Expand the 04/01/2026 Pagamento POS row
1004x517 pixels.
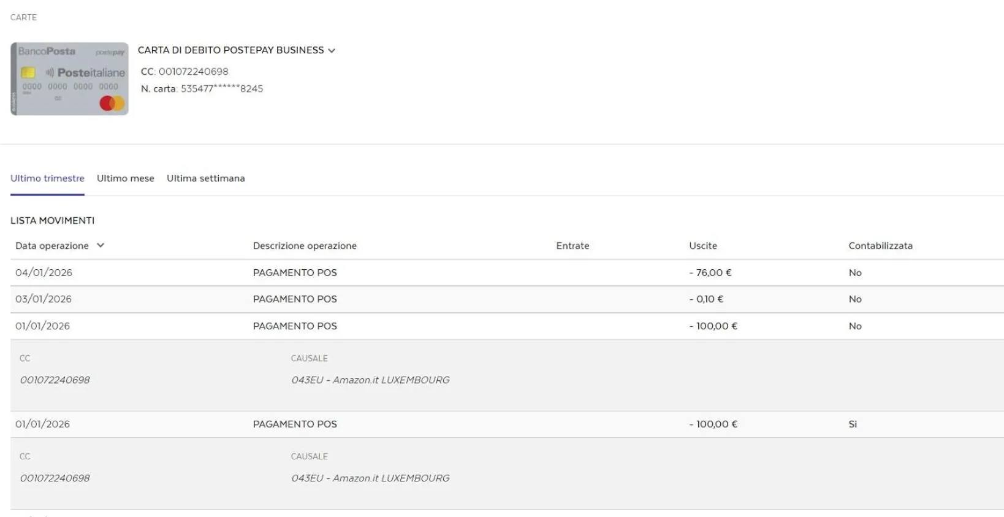pyautogui.click(x=295, y=273)
